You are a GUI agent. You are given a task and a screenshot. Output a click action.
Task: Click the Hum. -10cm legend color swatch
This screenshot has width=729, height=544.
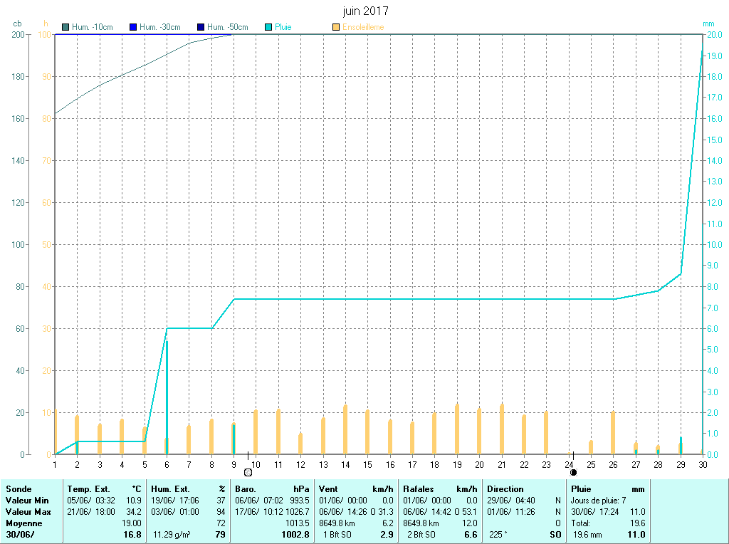click(x=66, y=28)
